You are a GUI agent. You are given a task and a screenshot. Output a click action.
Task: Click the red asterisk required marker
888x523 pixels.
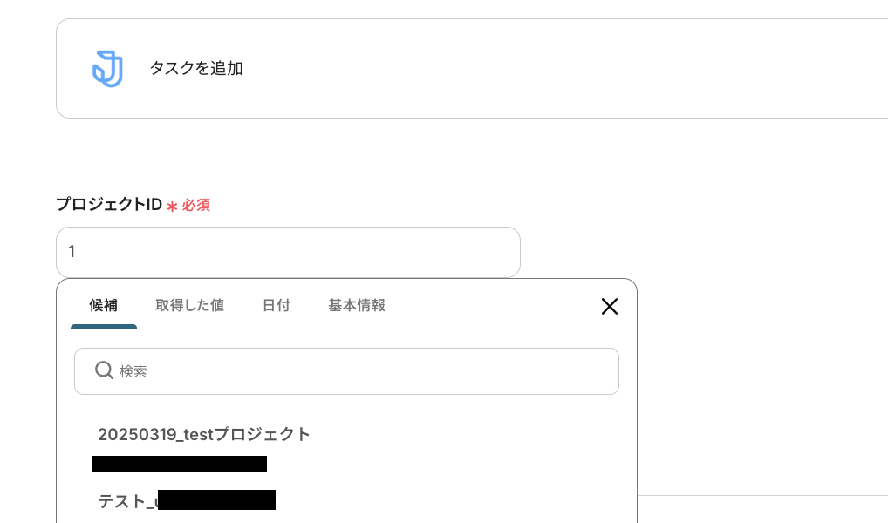(172, 206)
